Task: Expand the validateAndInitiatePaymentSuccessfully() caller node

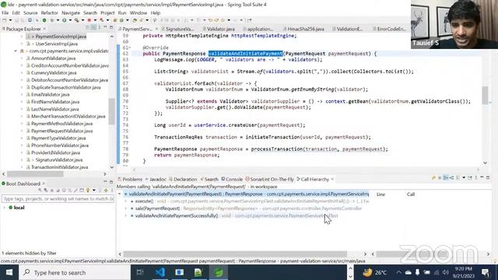Action: click(x=126, y=216)
